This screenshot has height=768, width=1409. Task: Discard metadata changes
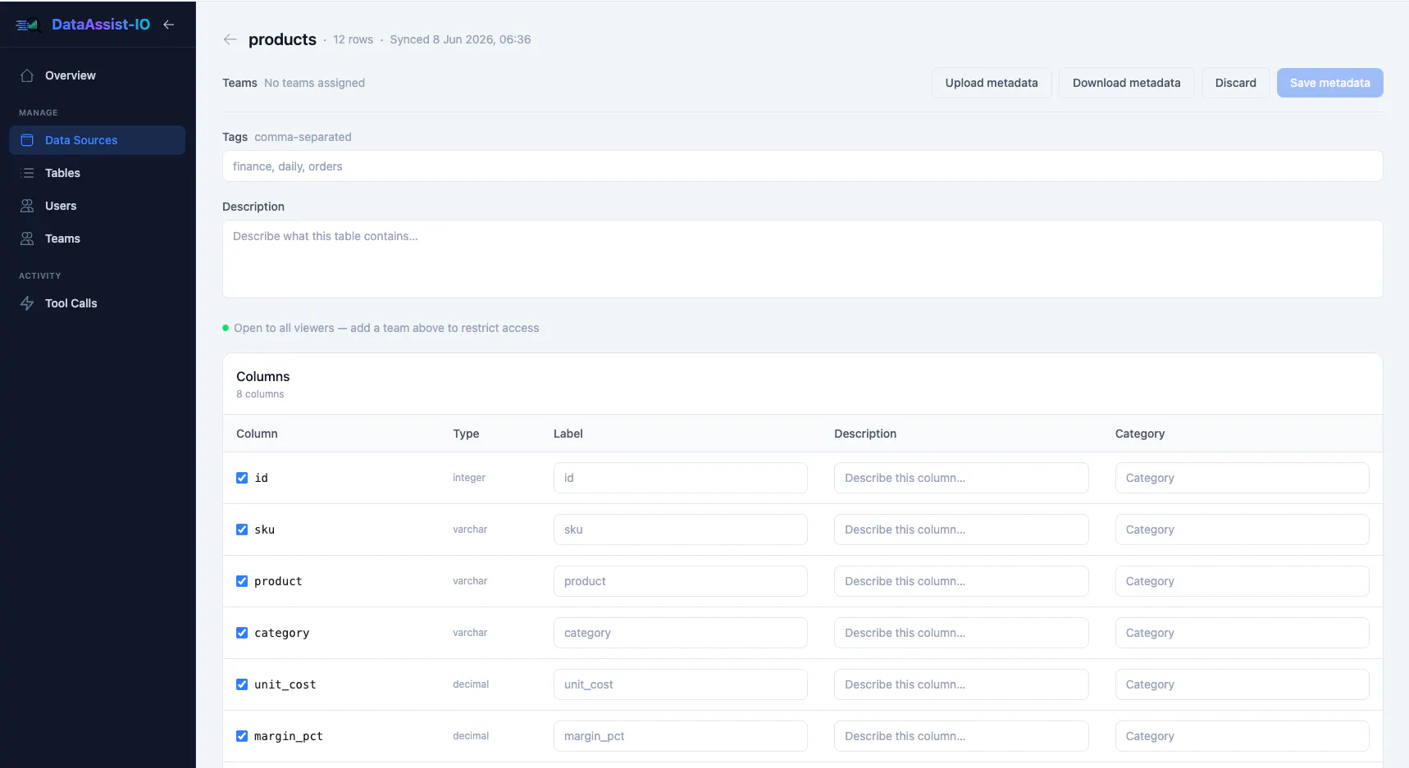pos(1236,83)
